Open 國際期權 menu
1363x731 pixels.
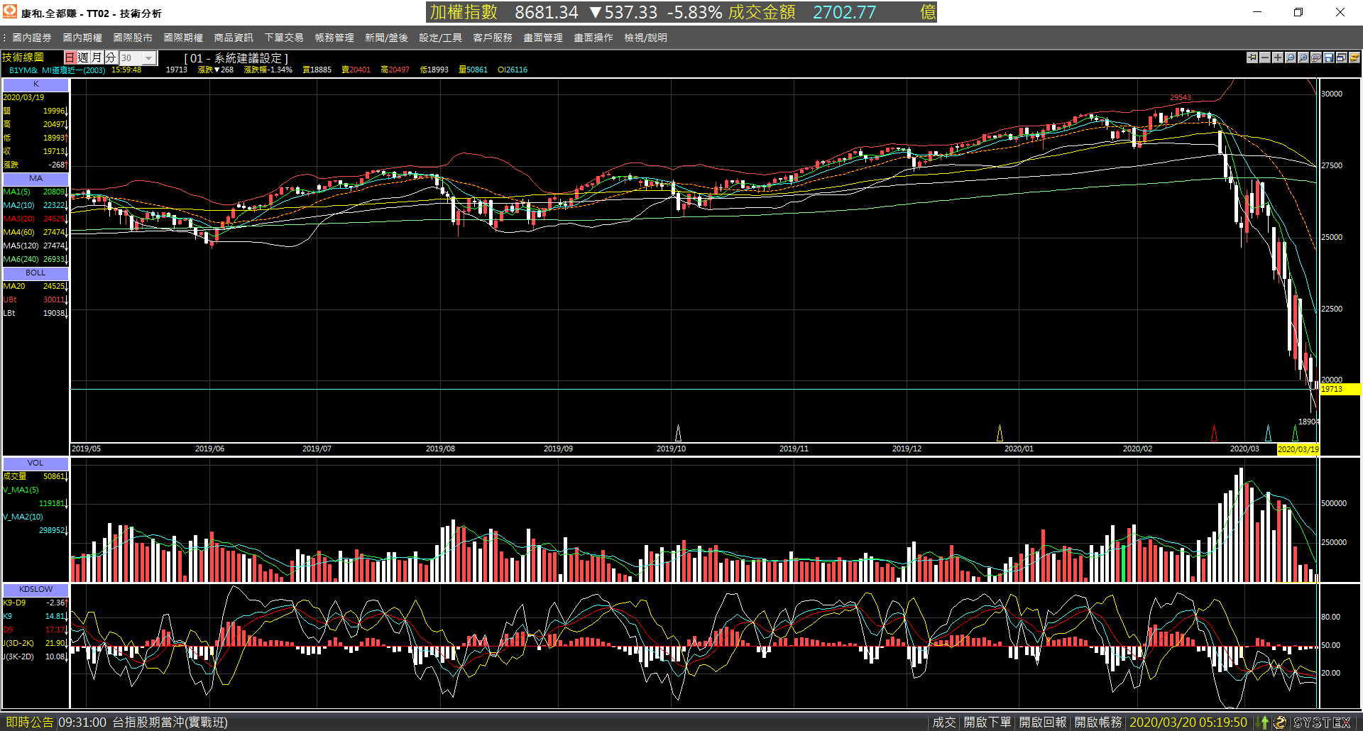(183, 38)
